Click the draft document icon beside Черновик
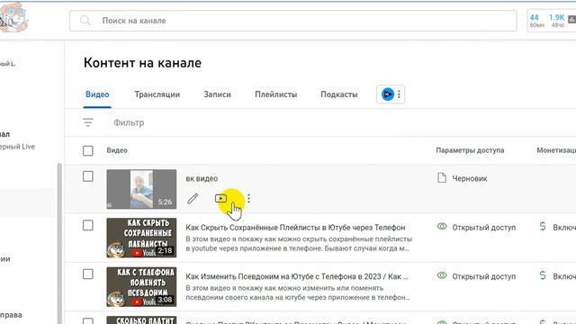 pos(442,178)
